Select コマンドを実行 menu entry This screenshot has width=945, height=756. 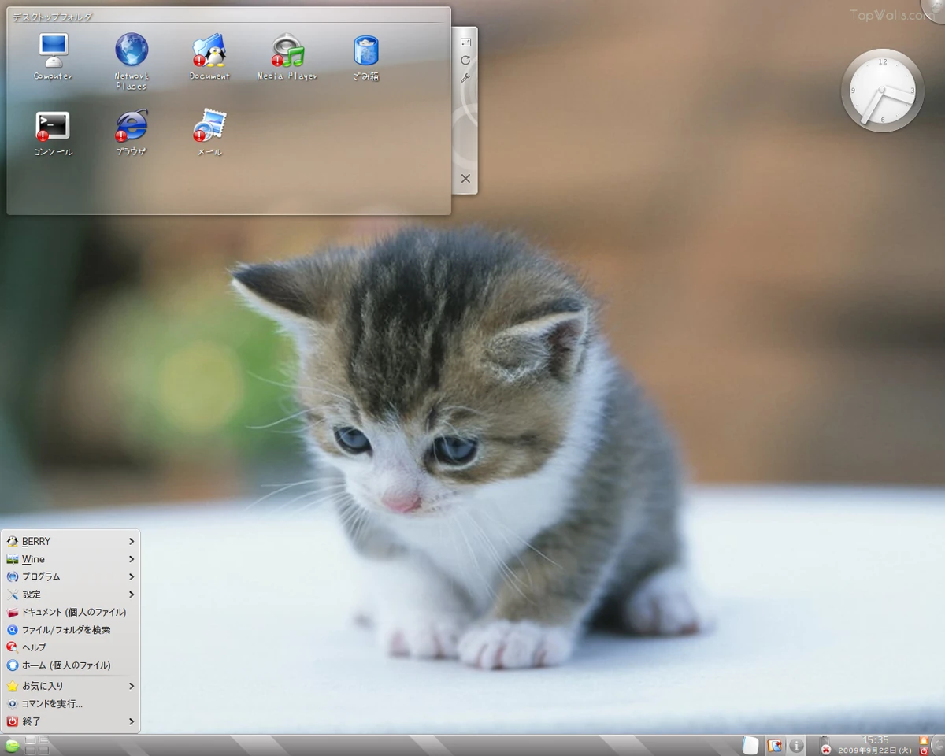(71, 703)
